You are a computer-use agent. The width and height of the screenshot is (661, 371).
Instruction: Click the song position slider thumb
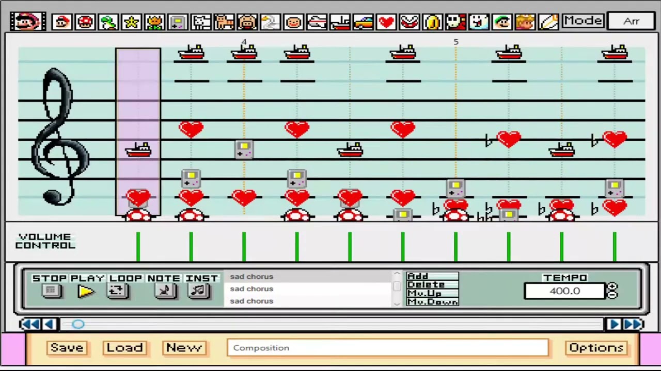78,324
